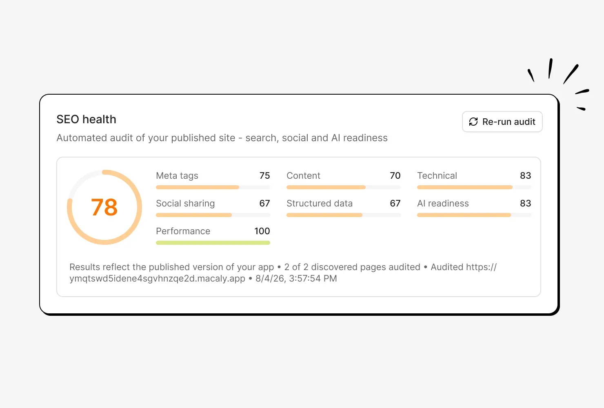This screenshot has height=408, width=604.
Task: Select the 'Automated audit of your published site' subtitle
Action: [222, 138]
